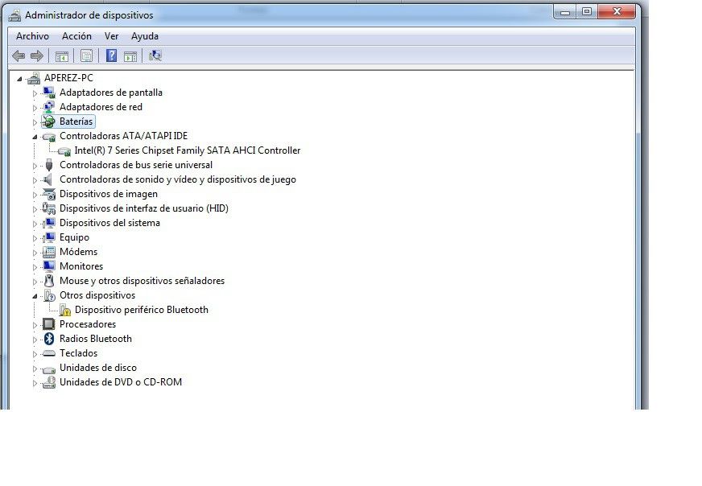Maximize the Administrador de dispositivos window

click(x=587, y=12)
